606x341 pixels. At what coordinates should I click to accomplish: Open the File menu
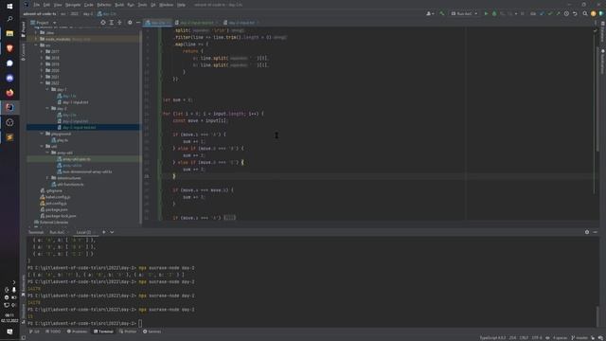pos(36,5)
